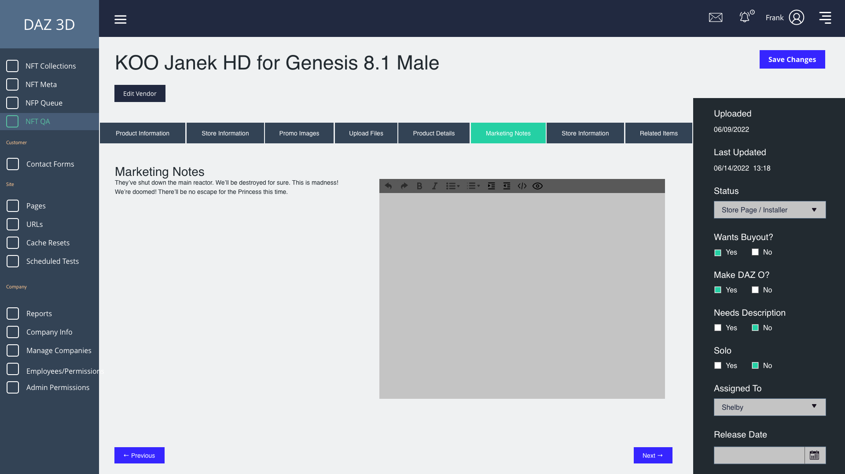This screenshot has width=845, height=474.
Task: Redo edit in notes editor
Action: click(404, 186)
